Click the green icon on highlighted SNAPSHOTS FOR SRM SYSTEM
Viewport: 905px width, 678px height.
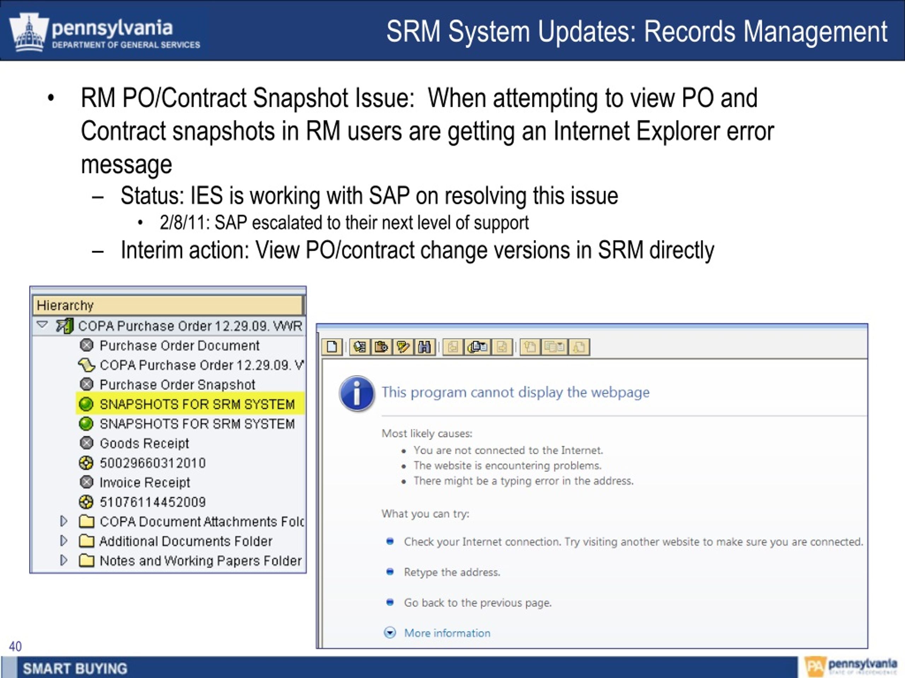click(x=86, y=404)
